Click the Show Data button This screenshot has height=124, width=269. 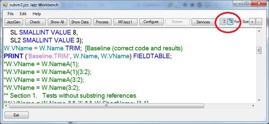80,22
